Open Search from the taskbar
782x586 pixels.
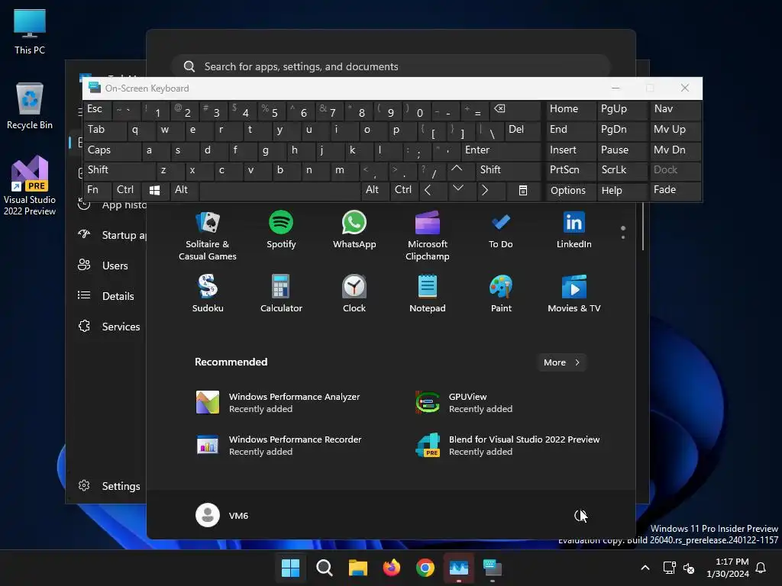pyautogui.click(x=324, y=568)
